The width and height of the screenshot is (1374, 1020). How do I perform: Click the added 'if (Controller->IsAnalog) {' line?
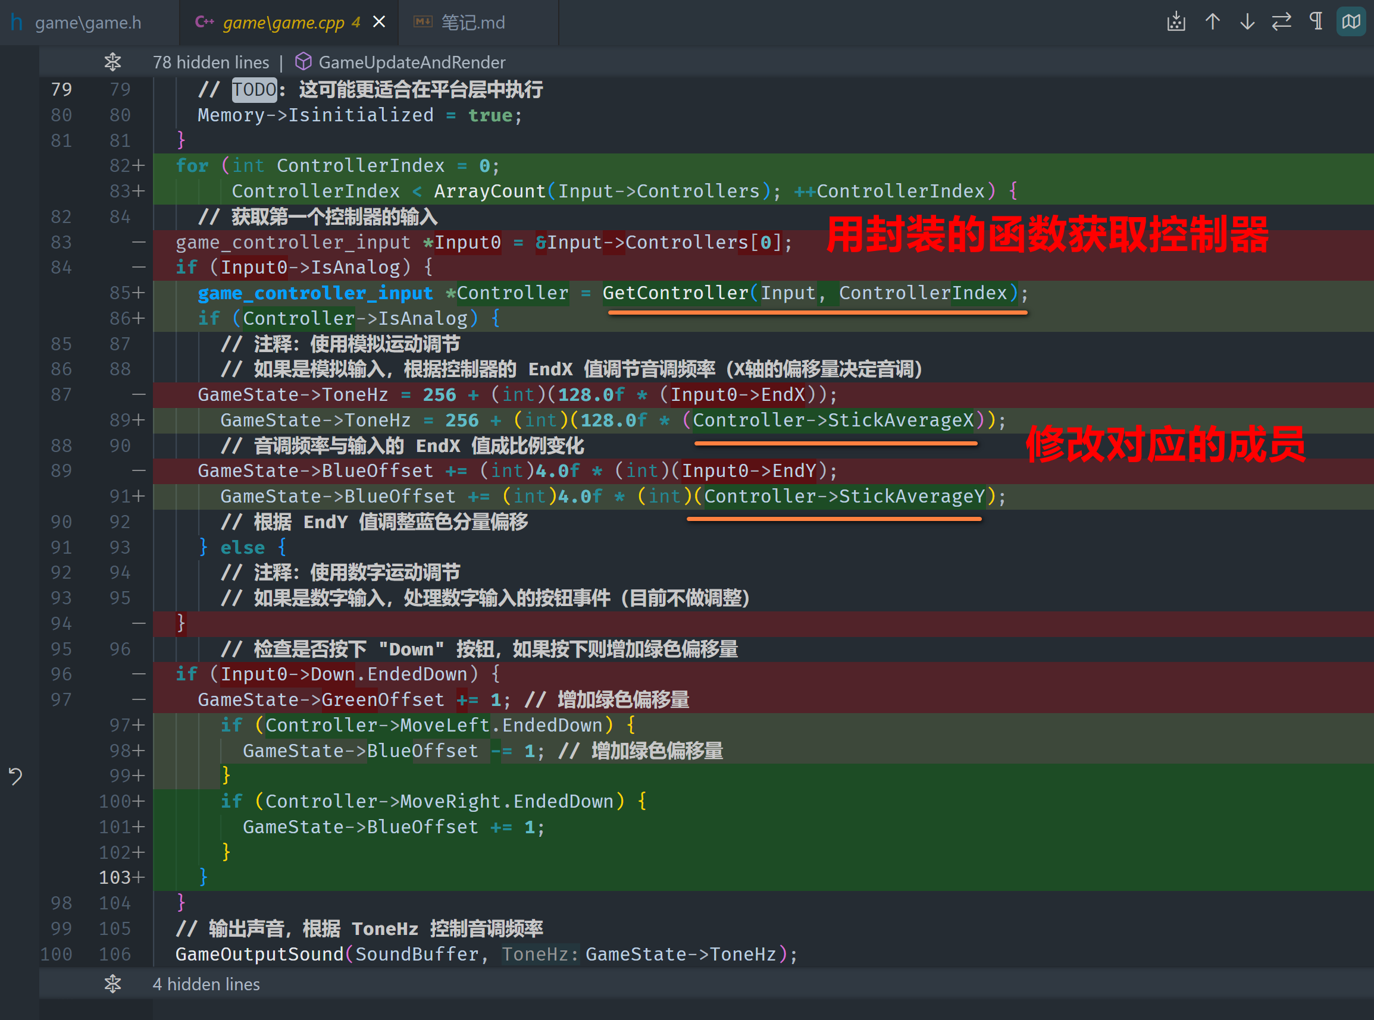(x=349, y=319)
